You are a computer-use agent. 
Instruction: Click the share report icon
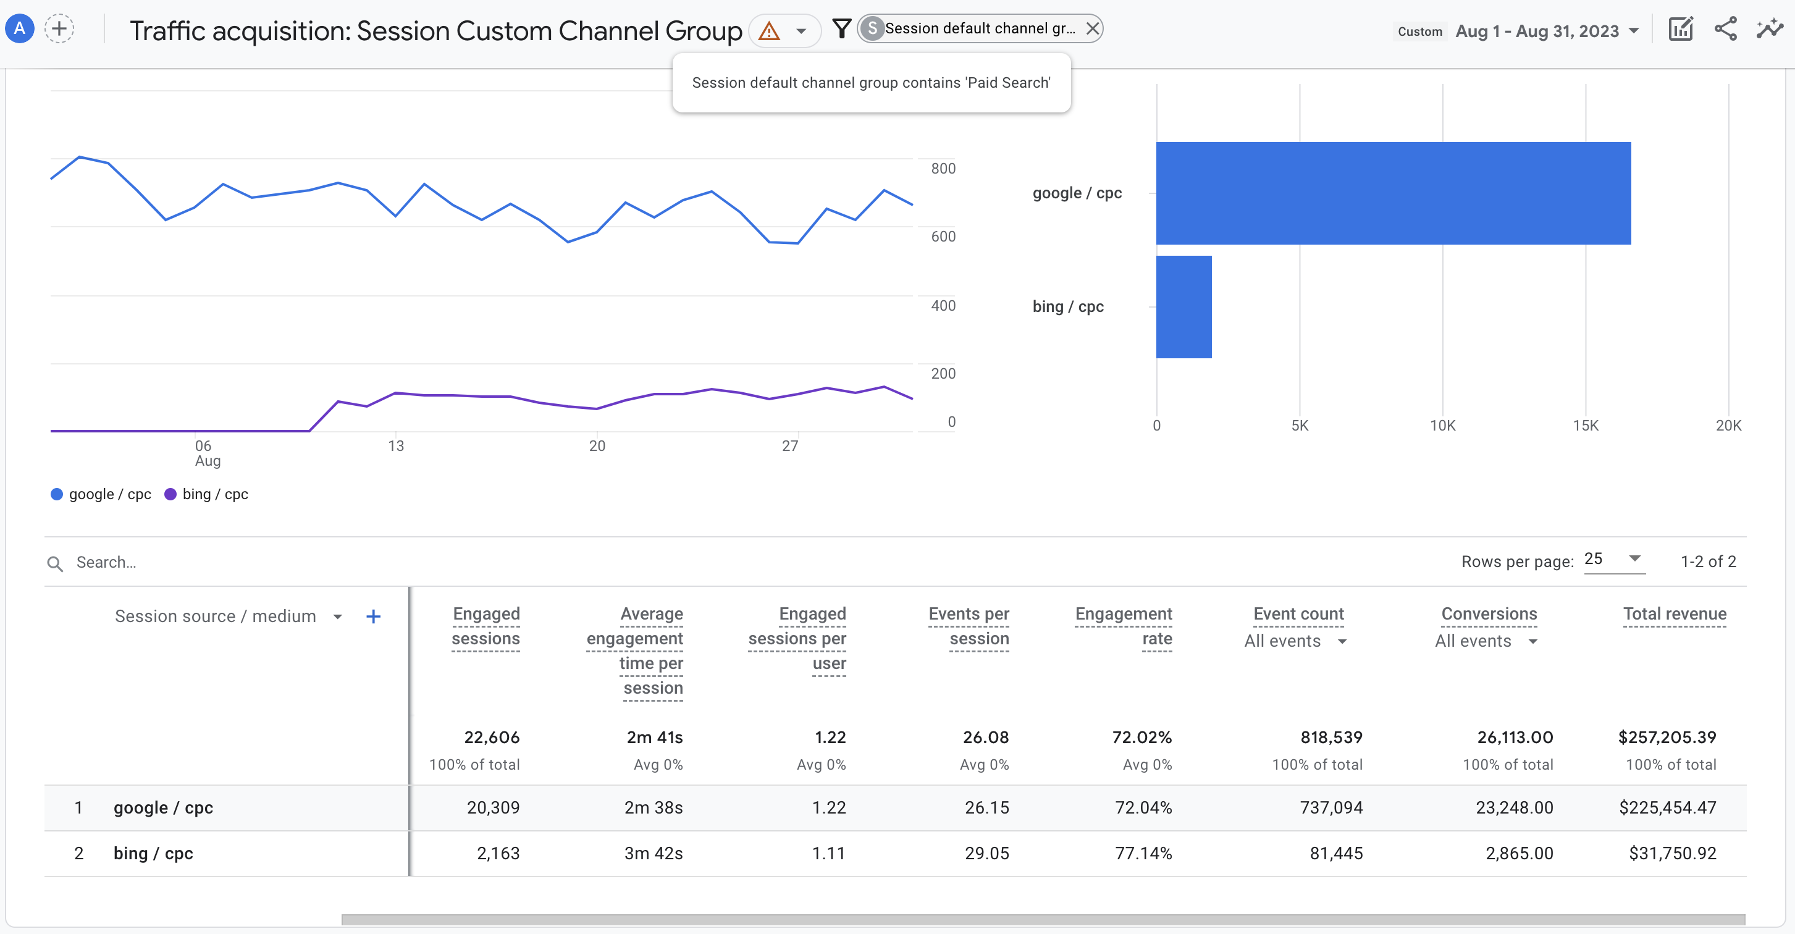coord(1725,28)
